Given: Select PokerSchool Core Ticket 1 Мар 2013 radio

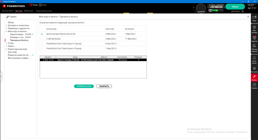Looking at the screenshot, I should [x=42, y=49].
